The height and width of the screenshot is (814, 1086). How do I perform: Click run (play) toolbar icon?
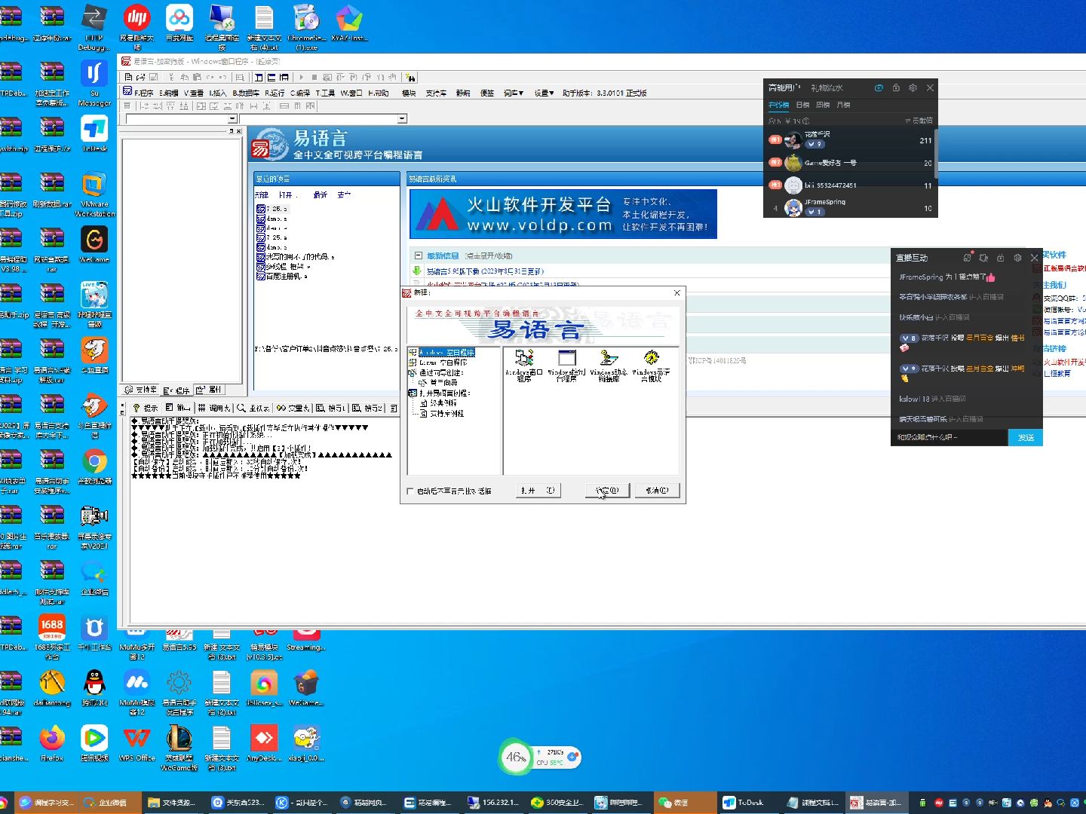[301, 77]
